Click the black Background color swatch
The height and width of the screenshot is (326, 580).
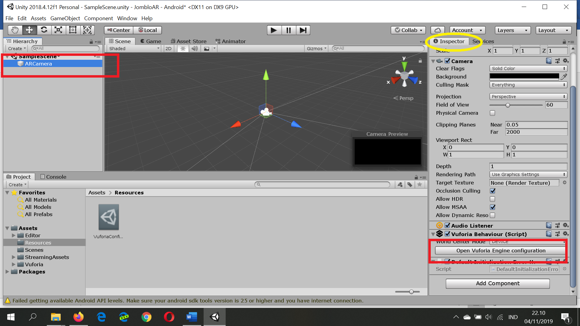point(524,77)
